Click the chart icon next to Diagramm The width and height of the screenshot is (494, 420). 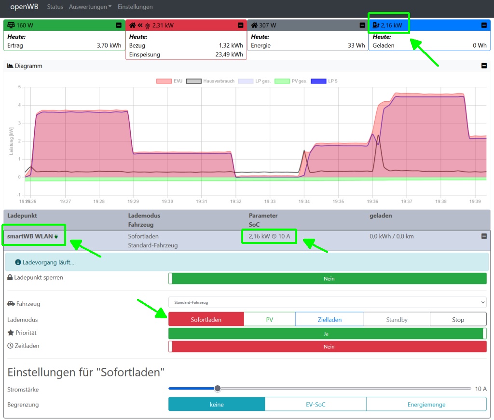point(10,66)
